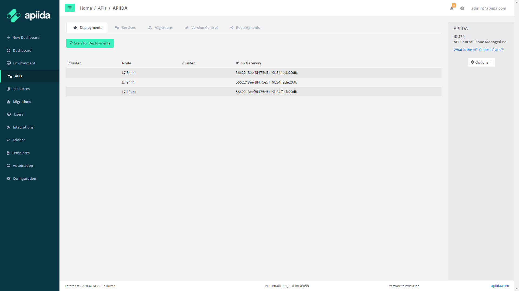
Task: Open What is the API Control Plane link
Action: (x=478, y=50)
